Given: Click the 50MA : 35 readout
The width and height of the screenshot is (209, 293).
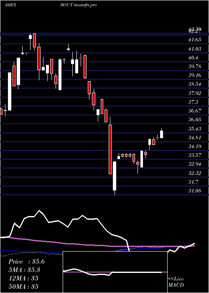Looking at the screenshot, I should tap(23, 286).
